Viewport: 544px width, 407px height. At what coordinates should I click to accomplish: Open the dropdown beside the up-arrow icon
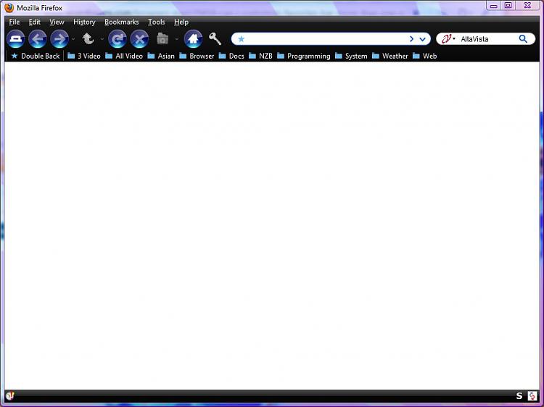[x=102, y=39]
